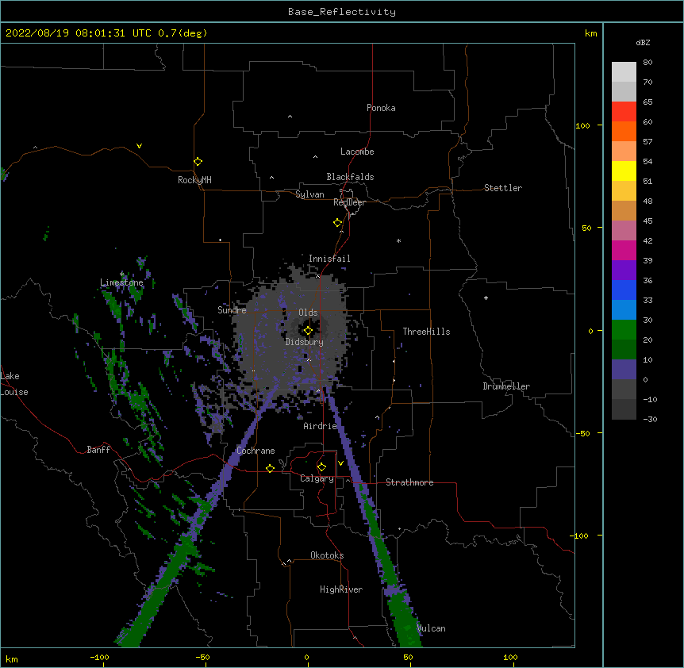Click the yellow diamond marker near Cochrane

click(x=270, y=468)
